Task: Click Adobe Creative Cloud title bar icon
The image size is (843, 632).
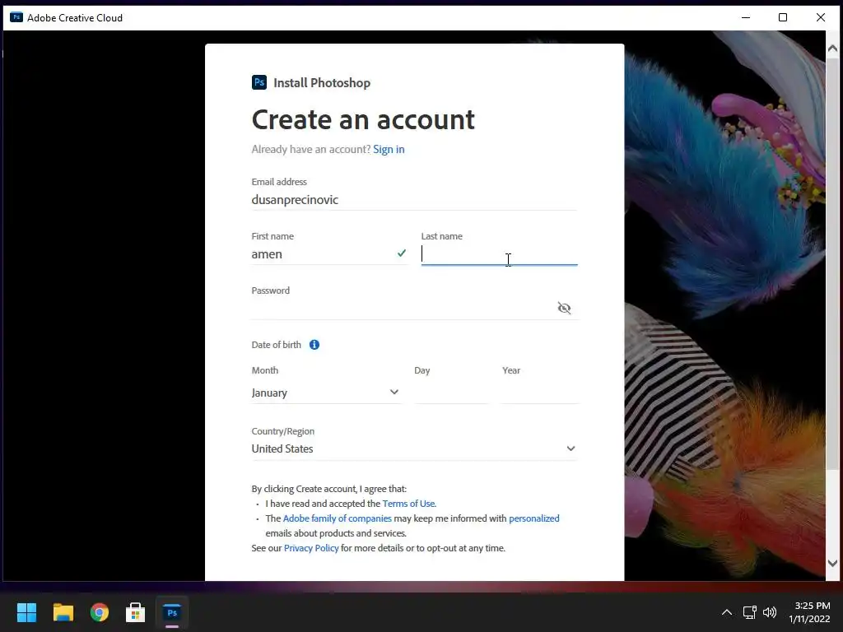Action: [x=16, y=17]
